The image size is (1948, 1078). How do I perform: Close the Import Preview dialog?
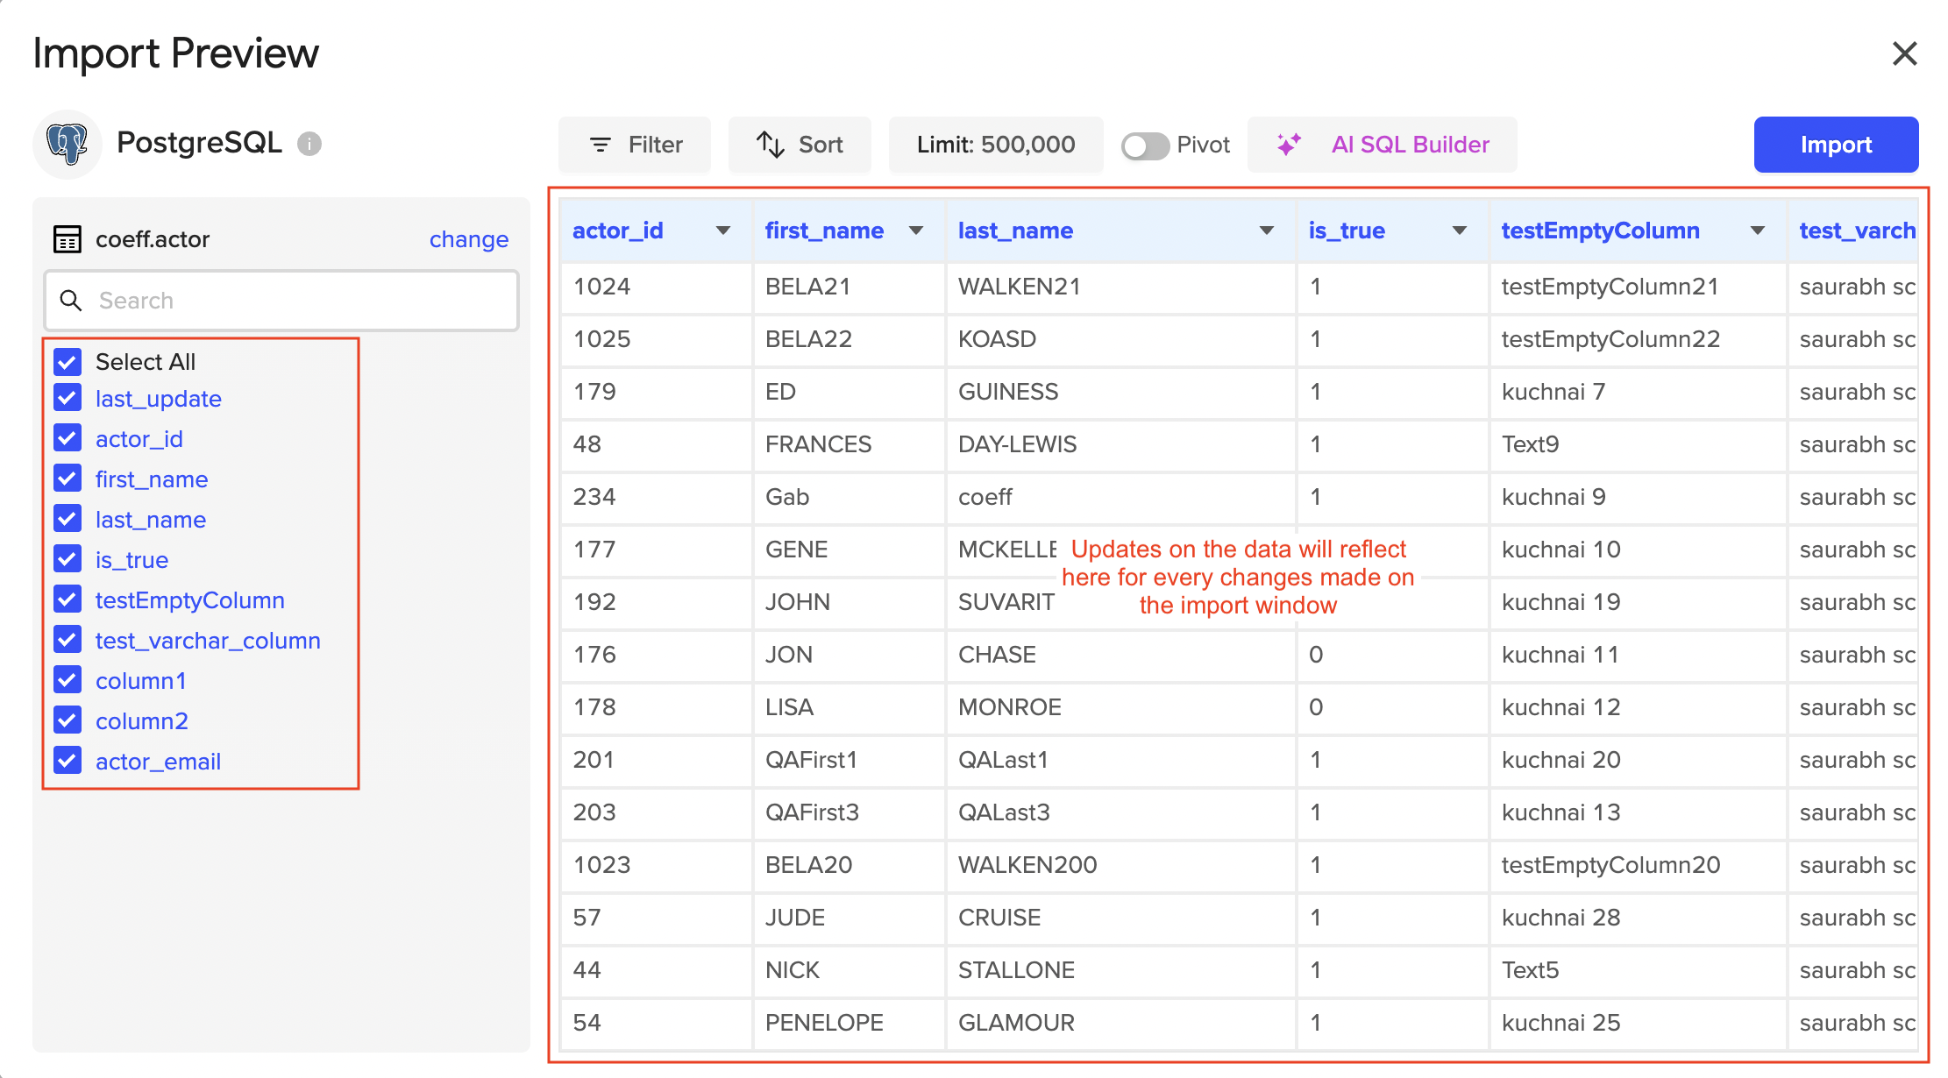[1904, 53]
